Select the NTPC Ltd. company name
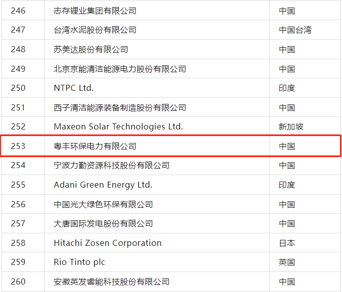 (x=74, y=88)
